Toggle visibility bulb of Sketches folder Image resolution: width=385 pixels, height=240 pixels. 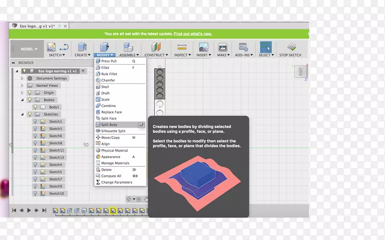point(30,114)
